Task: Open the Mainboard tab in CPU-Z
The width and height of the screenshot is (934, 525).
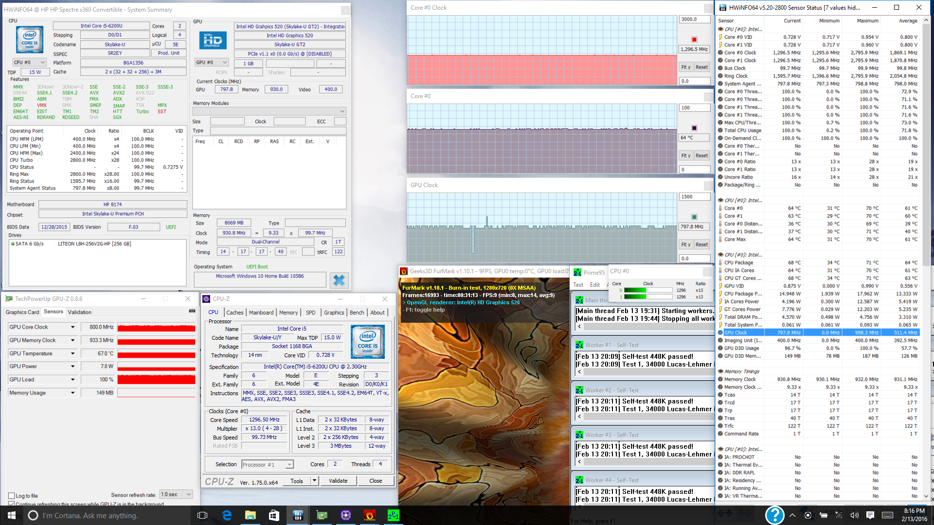Action: pos(261,313)
